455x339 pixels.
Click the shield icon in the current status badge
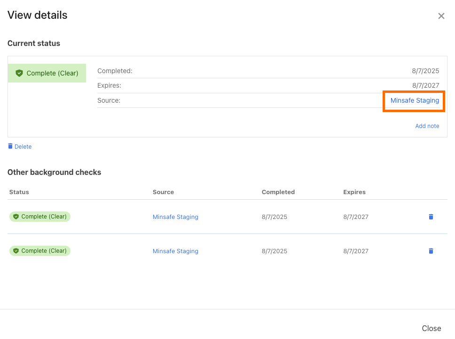pyautogui.click(x=19, y=73)
